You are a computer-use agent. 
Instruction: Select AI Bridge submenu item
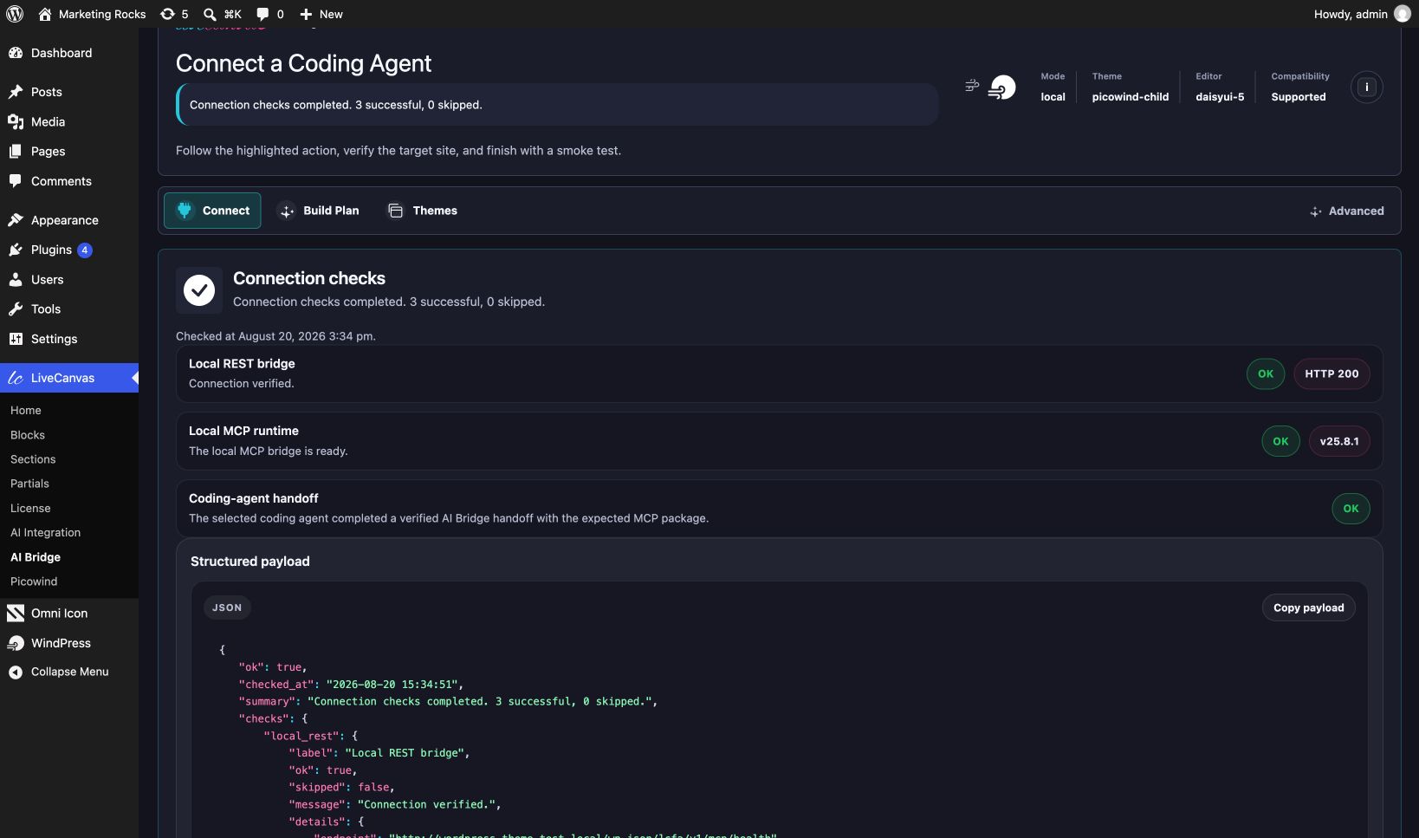[x=36, y=557]
